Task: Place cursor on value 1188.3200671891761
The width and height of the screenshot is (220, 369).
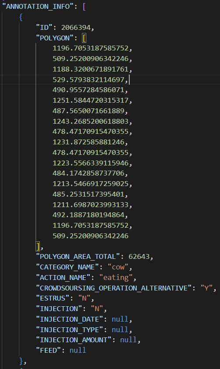Action: pos(90,69)
